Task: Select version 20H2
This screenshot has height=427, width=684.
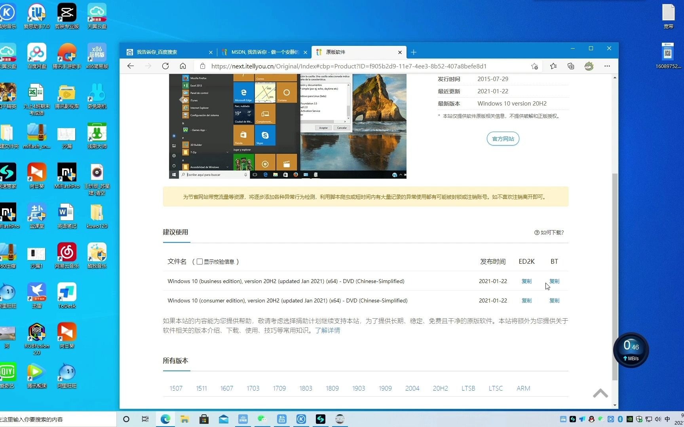Action: [440, 388]
